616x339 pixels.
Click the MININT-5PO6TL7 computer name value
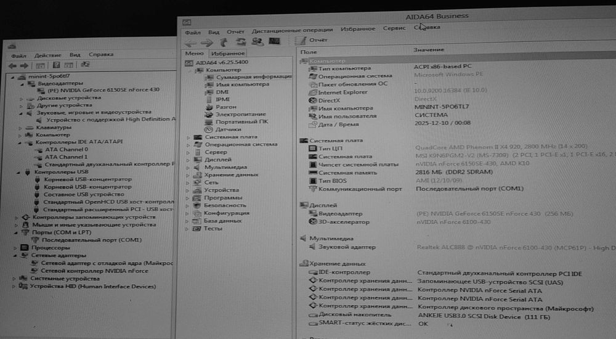point(442,107)
